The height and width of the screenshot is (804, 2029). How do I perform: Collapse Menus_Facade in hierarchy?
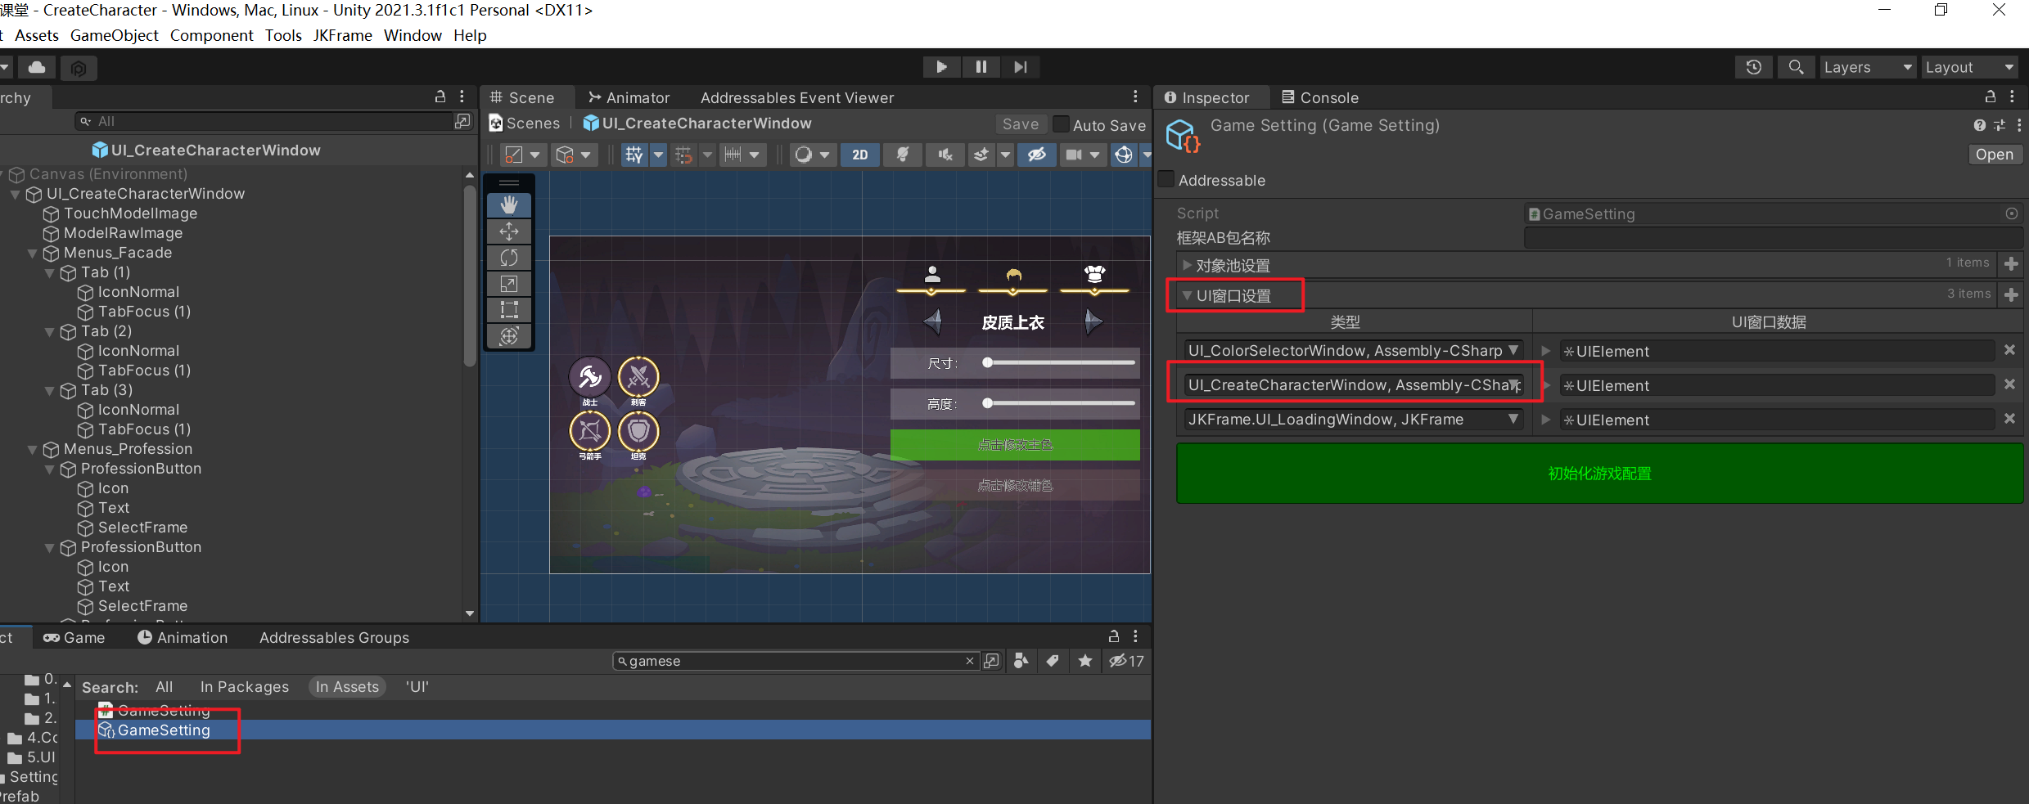33,253
